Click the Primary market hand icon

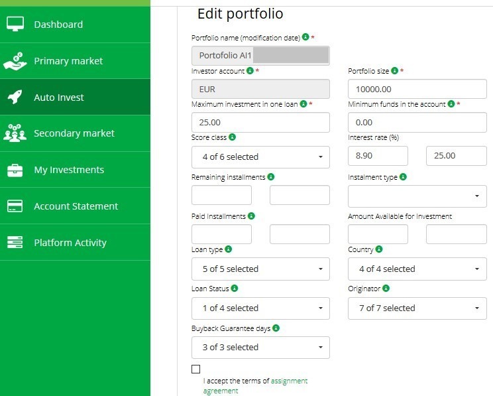click(x=15, y=61)
